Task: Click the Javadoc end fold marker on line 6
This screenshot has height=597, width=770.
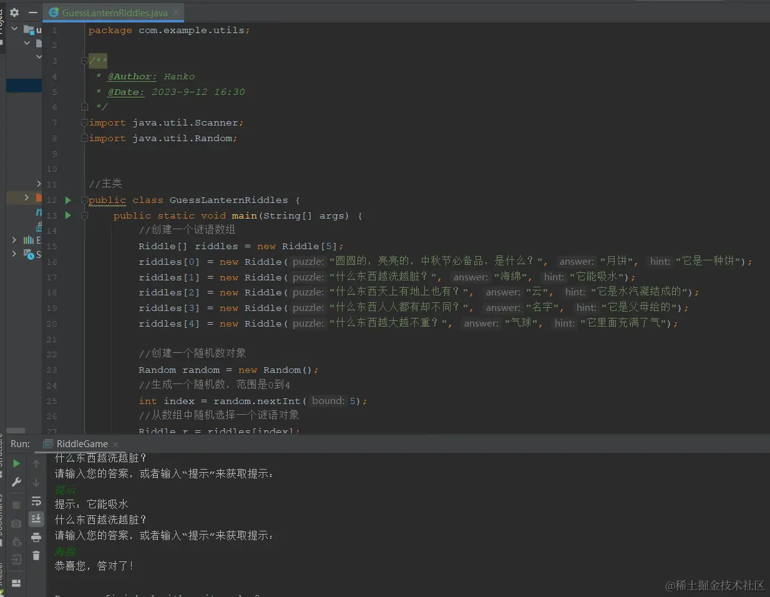Action: (x=84, y=107)
